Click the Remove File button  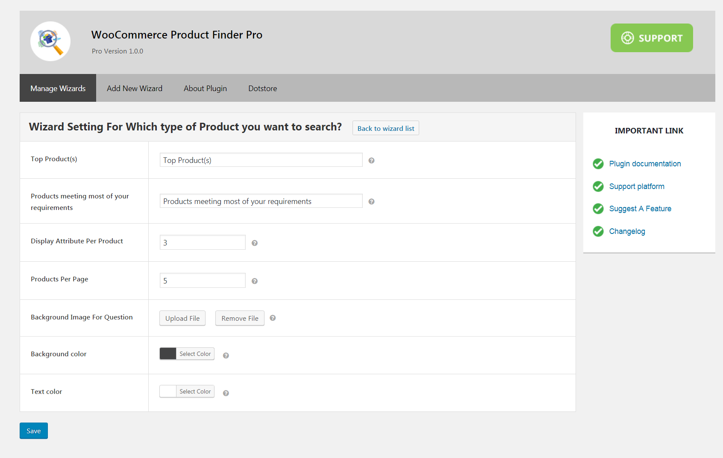(240, 318)
